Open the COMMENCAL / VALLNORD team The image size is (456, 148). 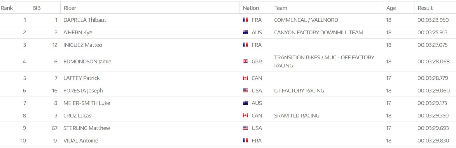tap(306, 20)
